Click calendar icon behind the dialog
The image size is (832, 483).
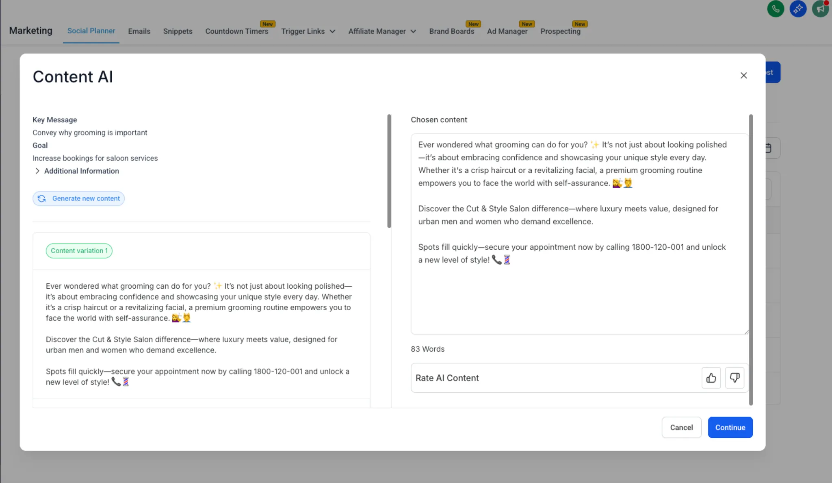[768, 148]
